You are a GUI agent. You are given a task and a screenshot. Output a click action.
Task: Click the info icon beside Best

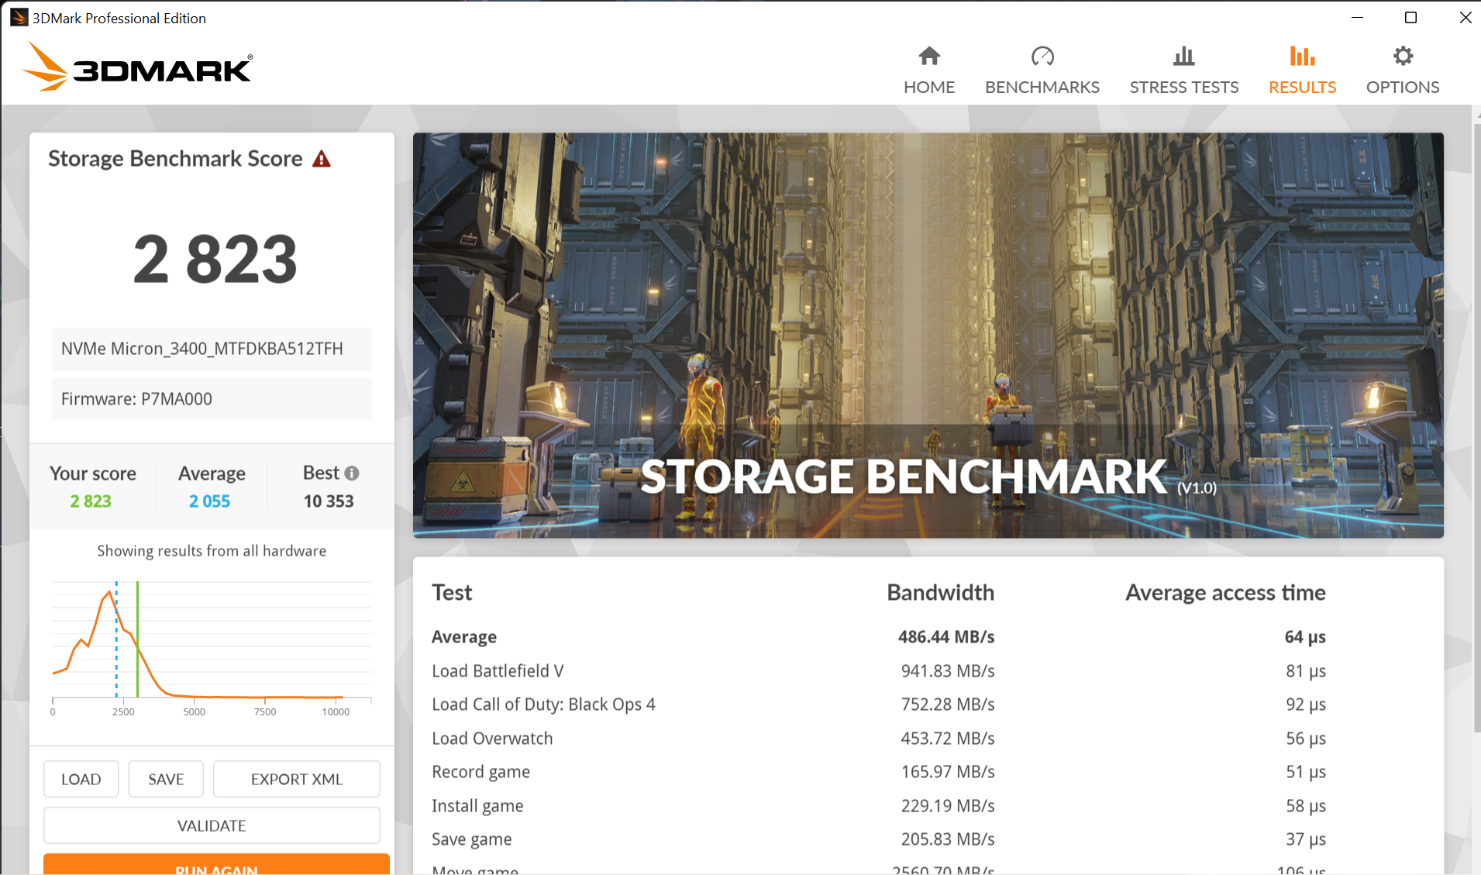point(352,473)
